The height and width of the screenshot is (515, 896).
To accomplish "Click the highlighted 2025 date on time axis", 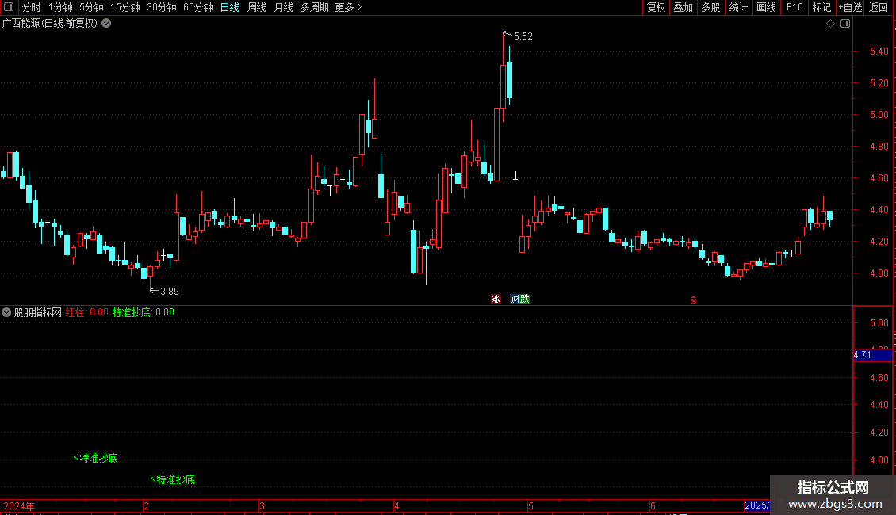I will [756, 505].
